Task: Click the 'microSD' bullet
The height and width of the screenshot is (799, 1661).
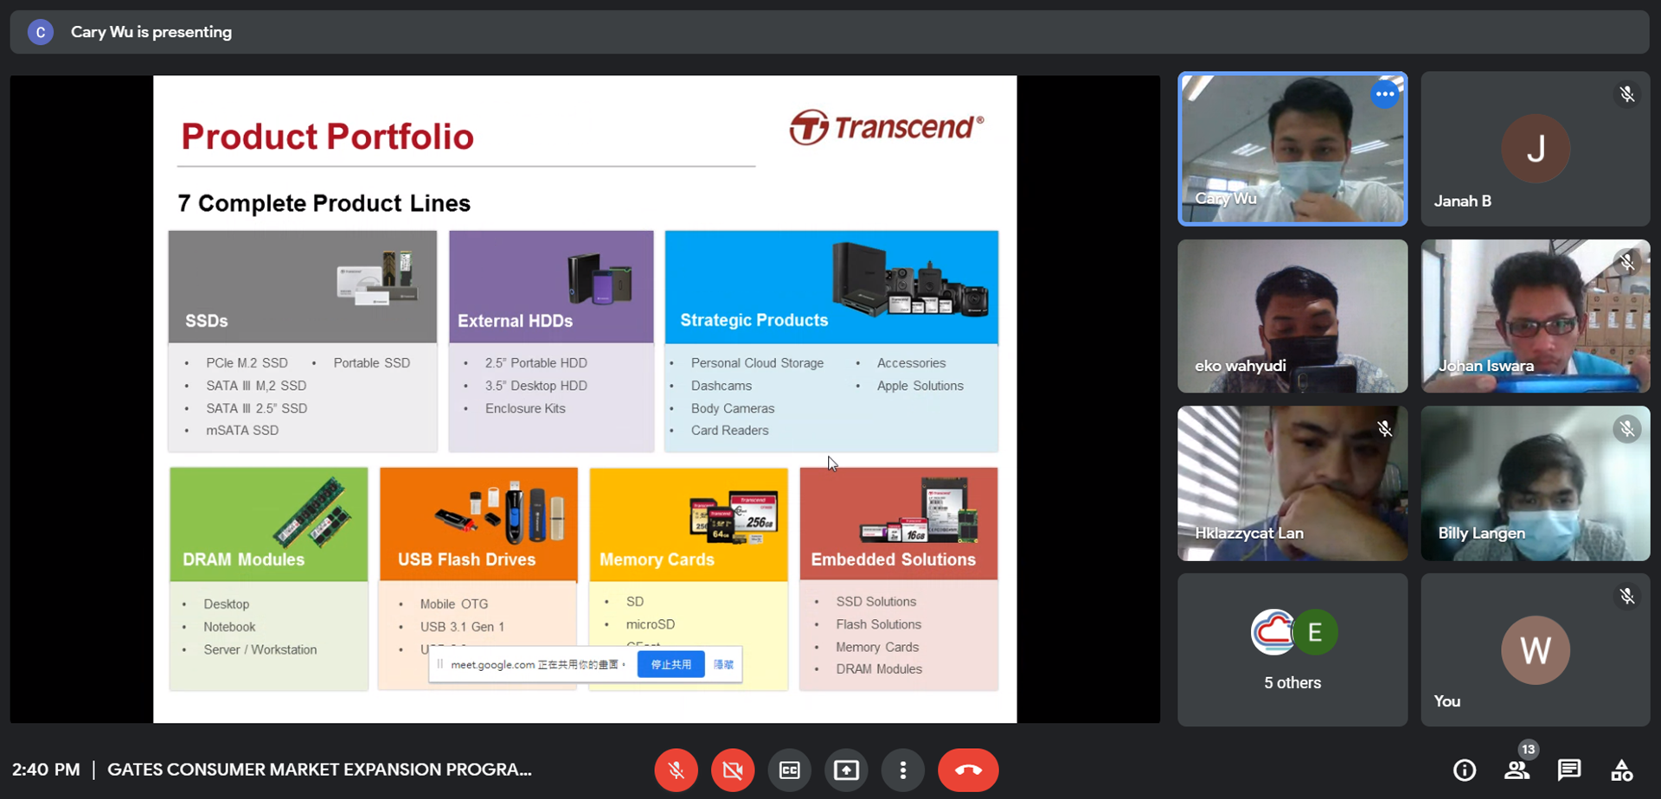Action: [651, 624]
